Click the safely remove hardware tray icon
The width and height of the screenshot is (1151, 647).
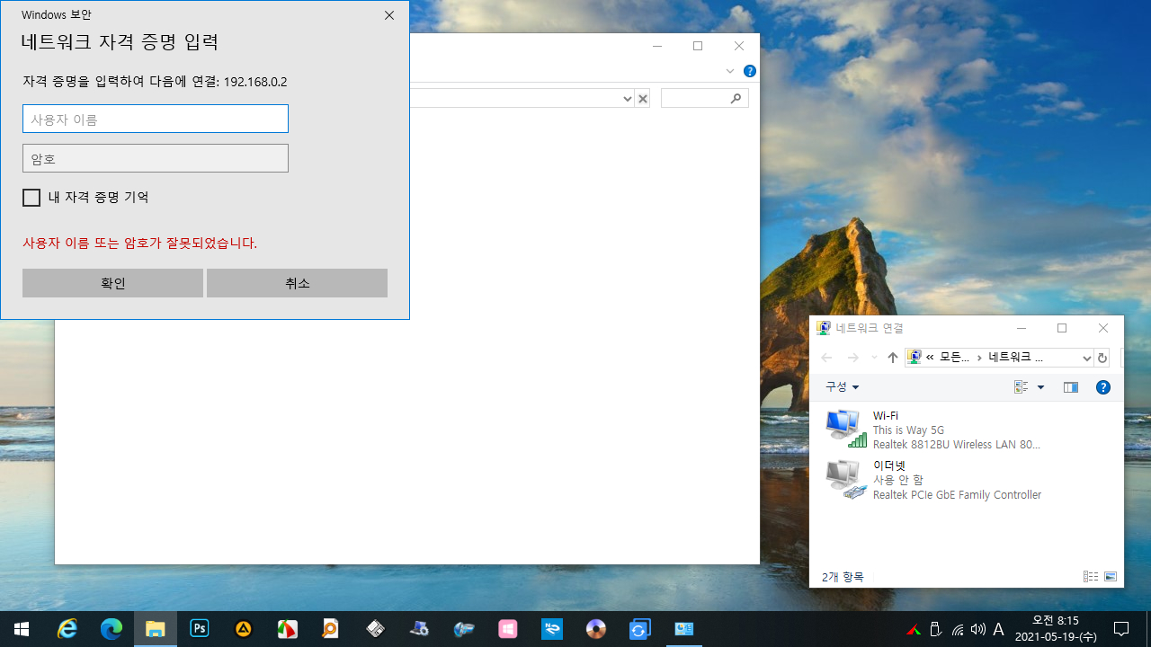pyautogui.click(x=935, y=629)
